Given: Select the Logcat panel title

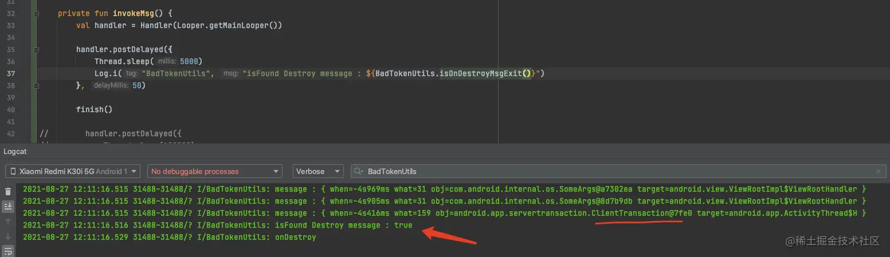Looking at the screenshot, I should tap(16, 151).
